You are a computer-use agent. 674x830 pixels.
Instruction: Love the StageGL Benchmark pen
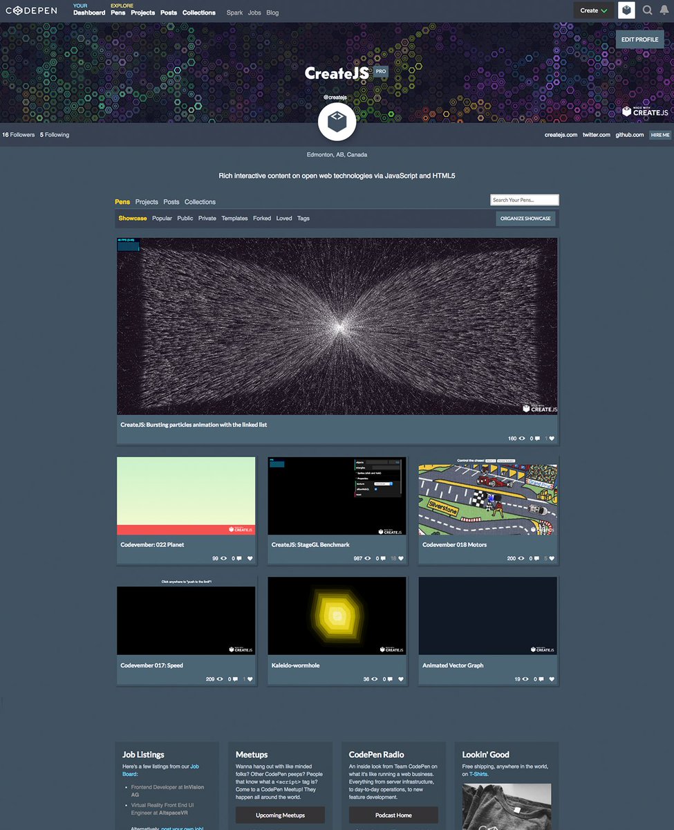[x=401, y=558]
